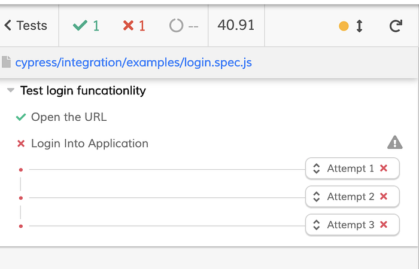Select the Open the URL test
This screenshot has width=419, height=269.
click(x=69, y=117)
